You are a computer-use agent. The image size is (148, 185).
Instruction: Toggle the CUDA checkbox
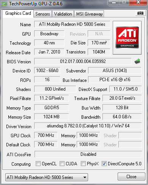coord(62,163)
